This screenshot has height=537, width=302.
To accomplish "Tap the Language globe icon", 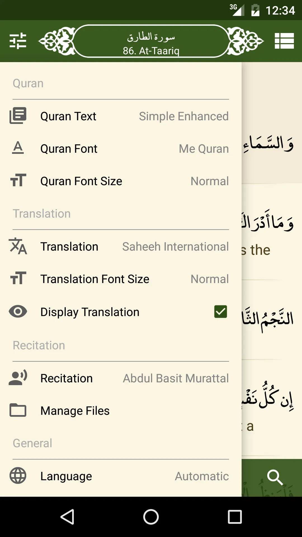I will tap(18, 475).
